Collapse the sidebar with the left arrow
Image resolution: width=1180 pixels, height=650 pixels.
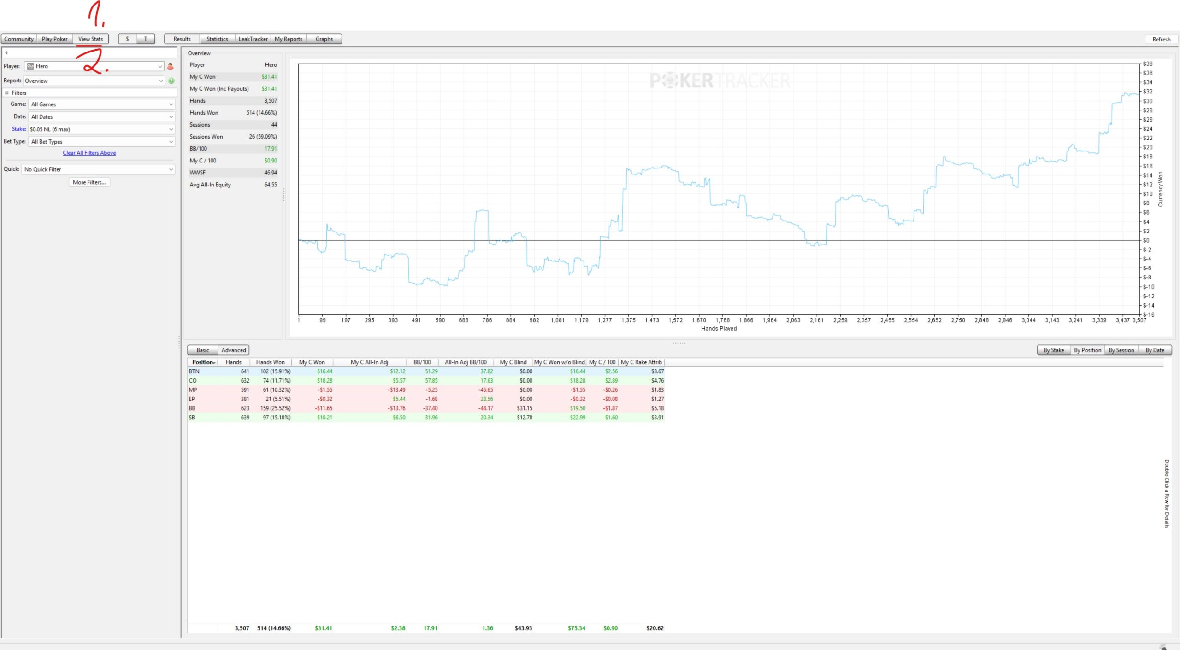click(x=6, y=53)
